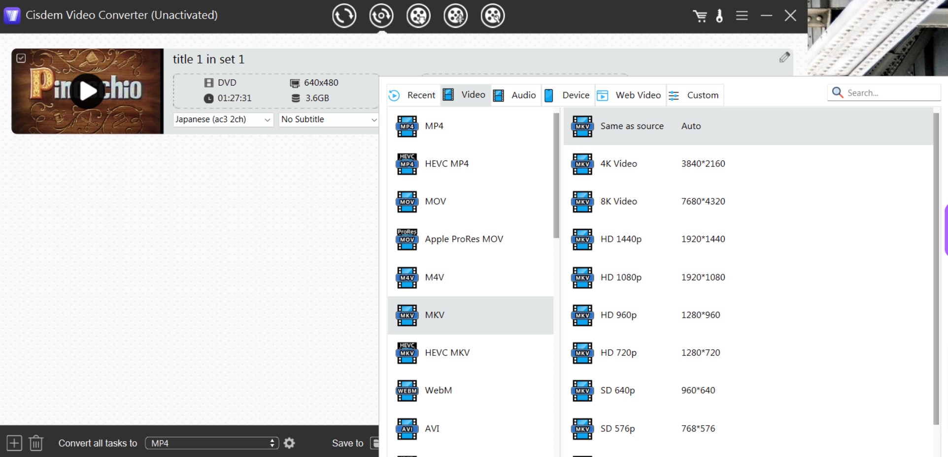
Task: Select the MKV format
Action: tap(470, 315)
